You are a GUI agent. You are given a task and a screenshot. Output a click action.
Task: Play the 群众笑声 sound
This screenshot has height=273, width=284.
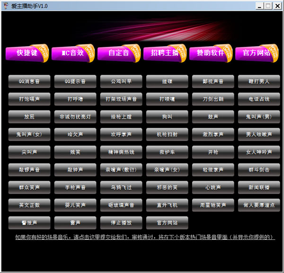(x=29, y=187)
